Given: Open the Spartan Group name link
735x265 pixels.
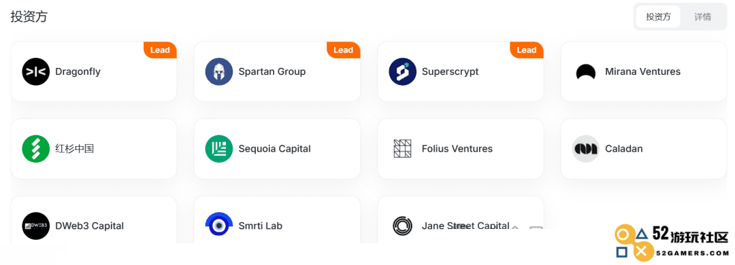Looking at the screenshot, I should tap(272, 71).
